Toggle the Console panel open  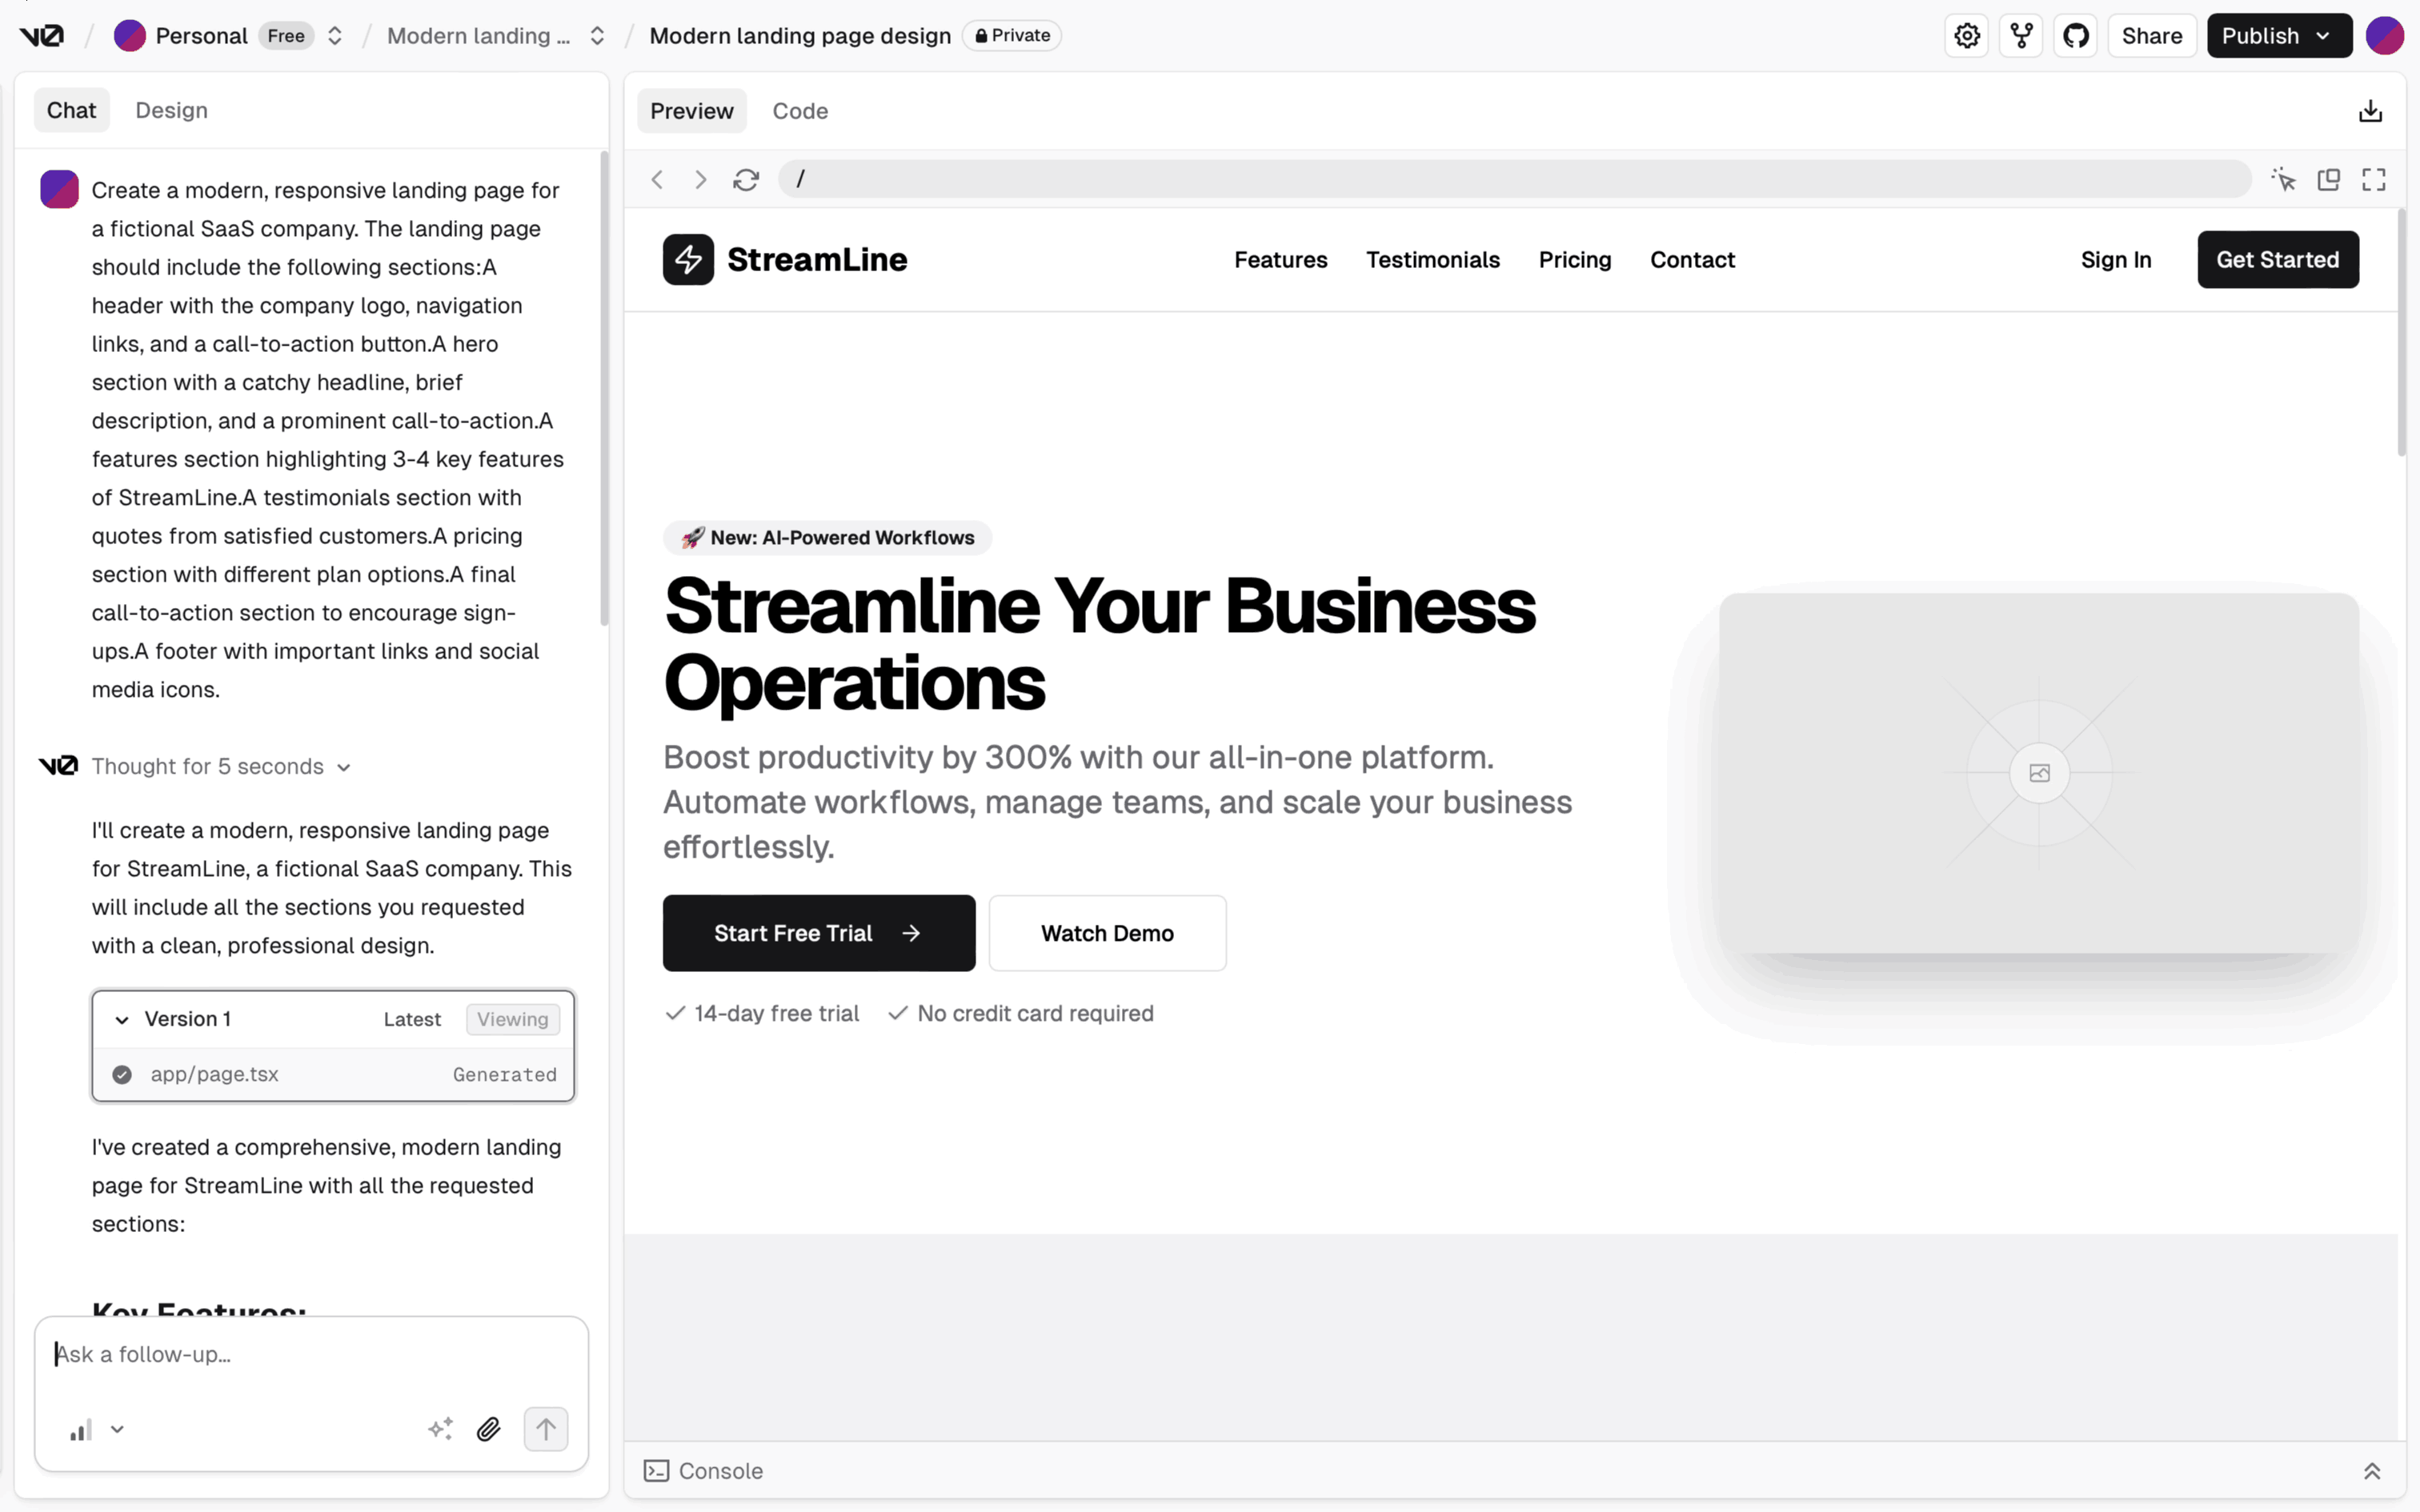pyautogui.click(x=703, y=1470)
